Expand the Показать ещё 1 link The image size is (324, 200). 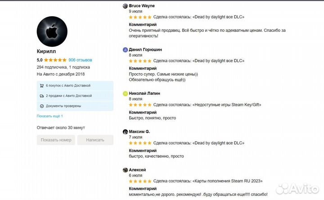pos(49,116)
